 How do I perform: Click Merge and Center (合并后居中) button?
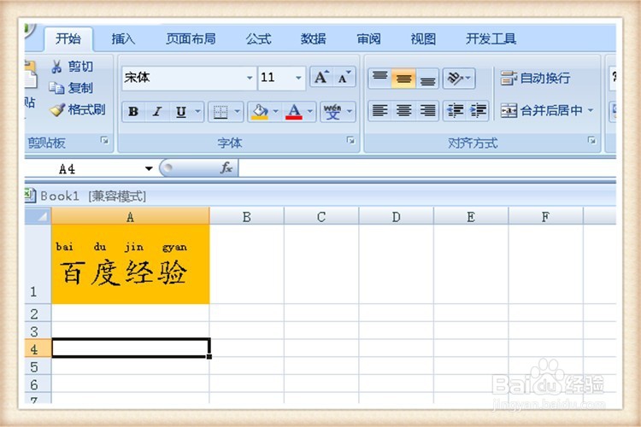click(542, 110)
